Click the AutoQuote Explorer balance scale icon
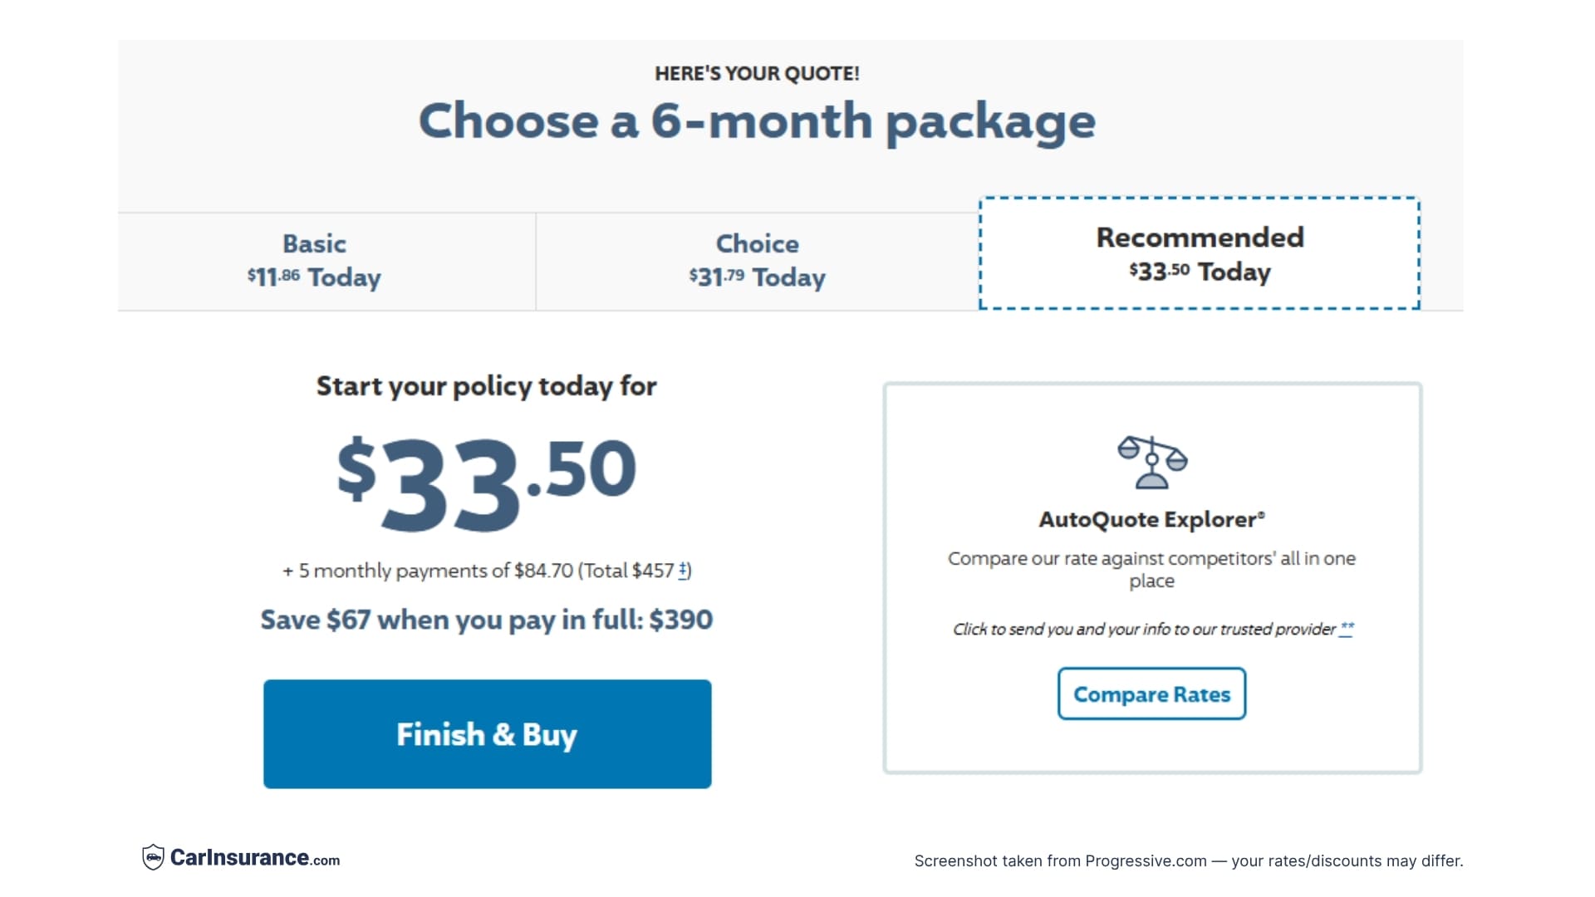 tap(1152, 463)
